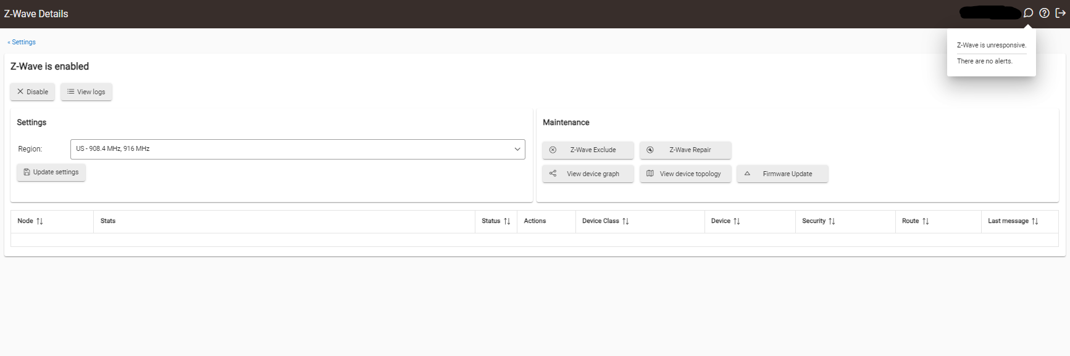Click the Z-Wave Exclude button

pos(588,150)
